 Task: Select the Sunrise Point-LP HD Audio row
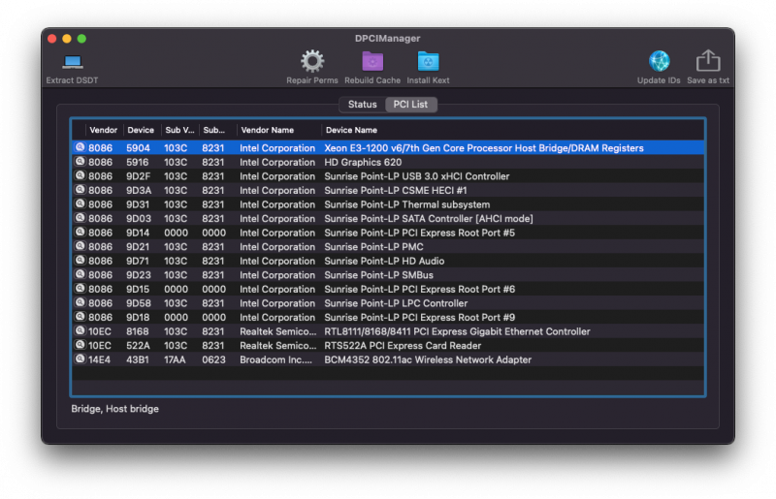pos(384,261)
